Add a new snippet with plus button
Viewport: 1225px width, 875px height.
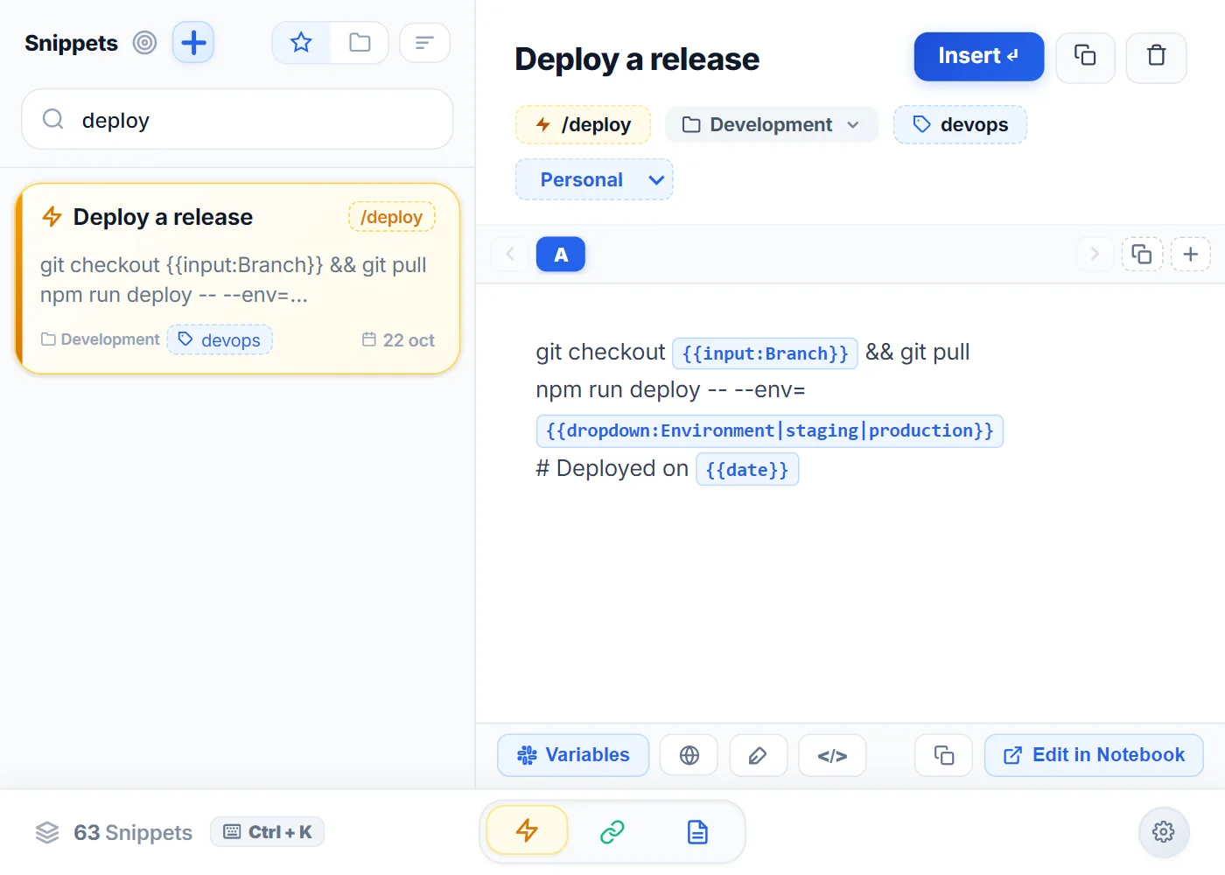193,43
